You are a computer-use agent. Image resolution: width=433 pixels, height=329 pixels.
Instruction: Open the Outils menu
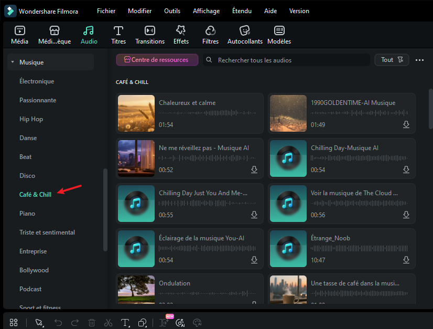(x=172, y=11)
